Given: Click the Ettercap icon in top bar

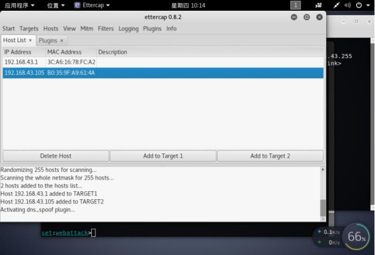Looking at the screenshot, I should point(77,5).
